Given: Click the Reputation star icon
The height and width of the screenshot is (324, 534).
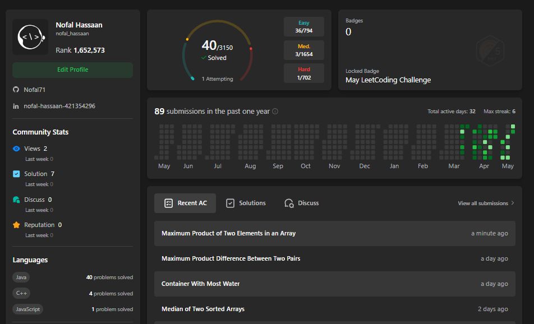Looking at the screenshot, I should point(16,225).
